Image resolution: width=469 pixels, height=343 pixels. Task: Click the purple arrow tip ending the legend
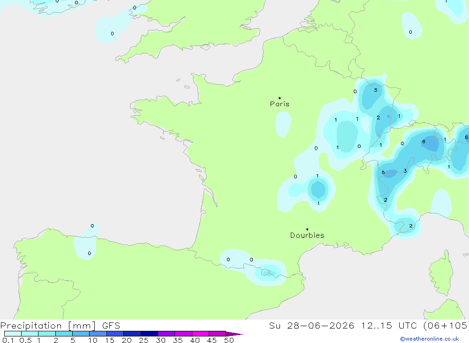tap(234, 334)
